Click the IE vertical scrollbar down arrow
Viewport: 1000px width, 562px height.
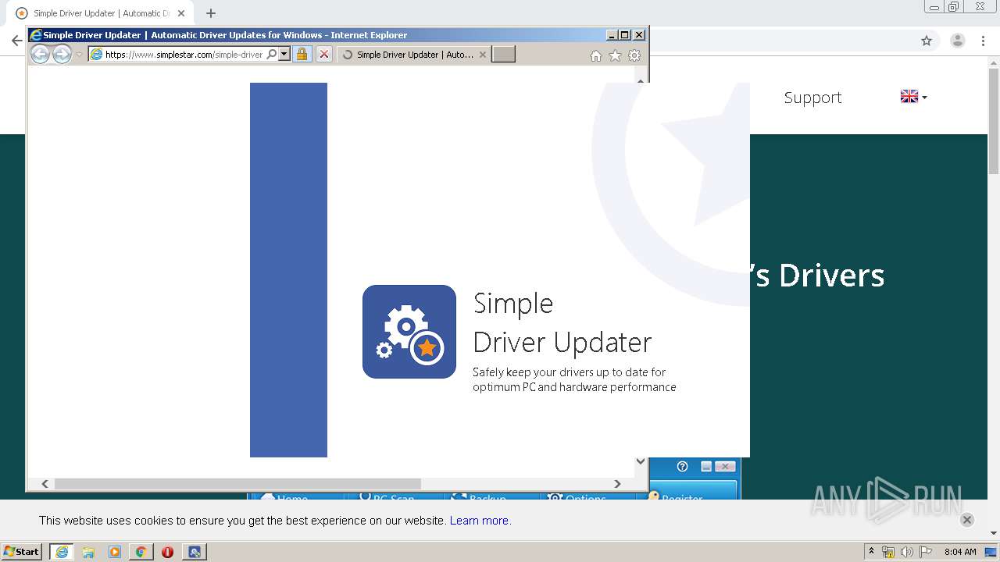641,461
